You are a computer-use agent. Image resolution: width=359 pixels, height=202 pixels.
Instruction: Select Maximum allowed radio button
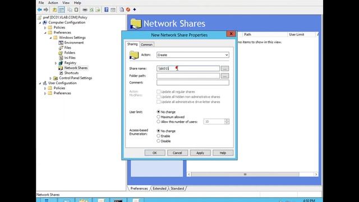[158, 117]
